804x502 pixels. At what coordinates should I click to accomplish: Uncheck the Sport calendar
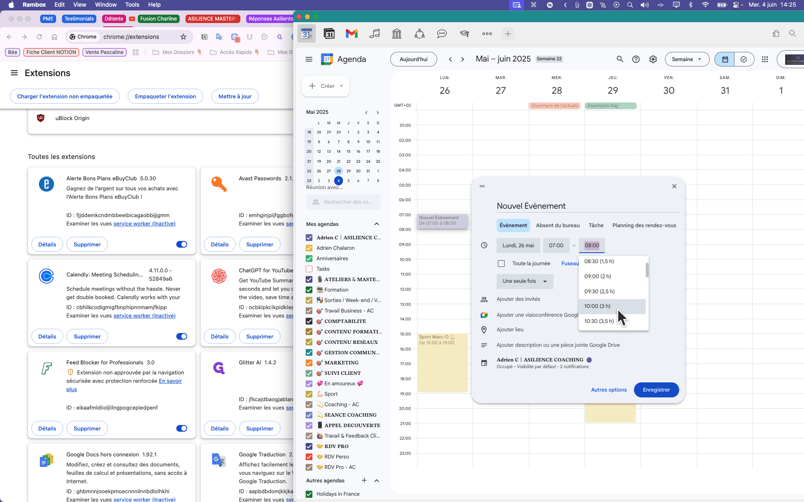click(x=309, y=394)
